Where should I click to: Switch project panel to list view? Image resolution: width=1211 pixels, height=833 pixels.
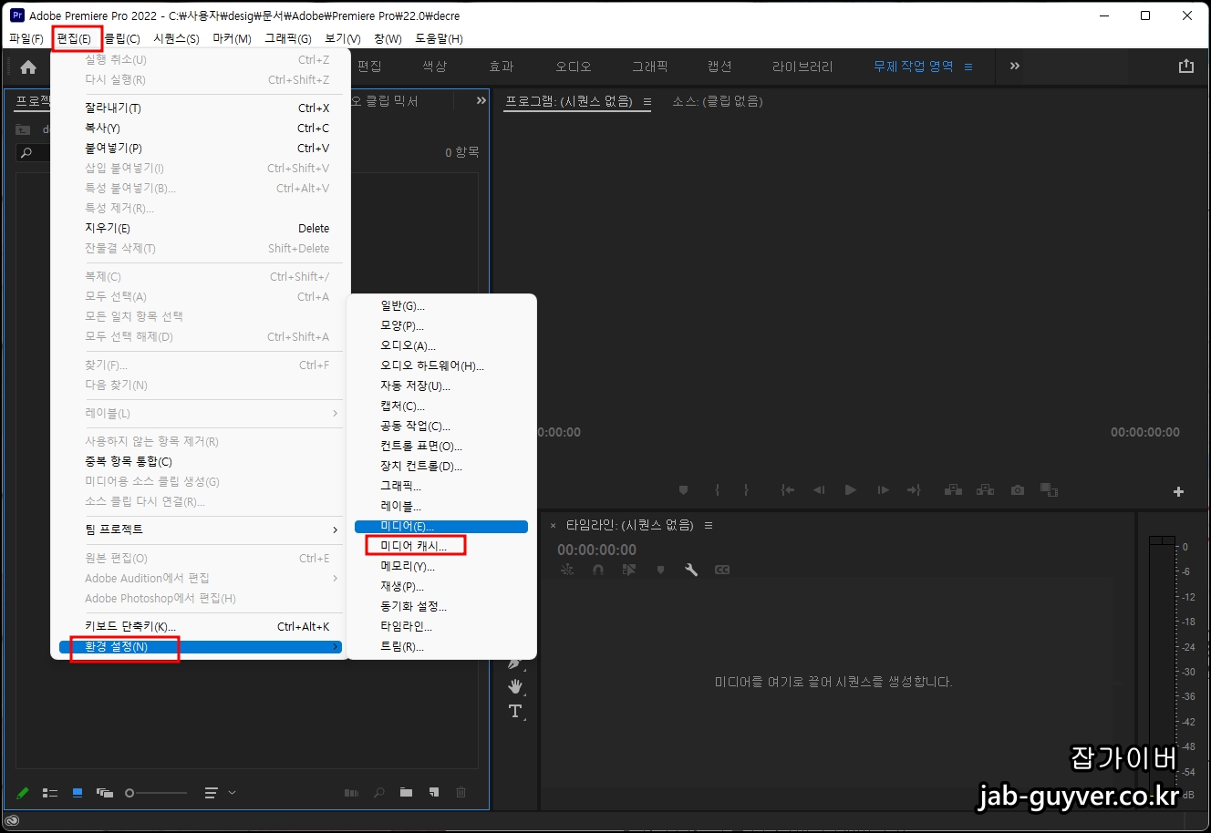coord(50,793)
